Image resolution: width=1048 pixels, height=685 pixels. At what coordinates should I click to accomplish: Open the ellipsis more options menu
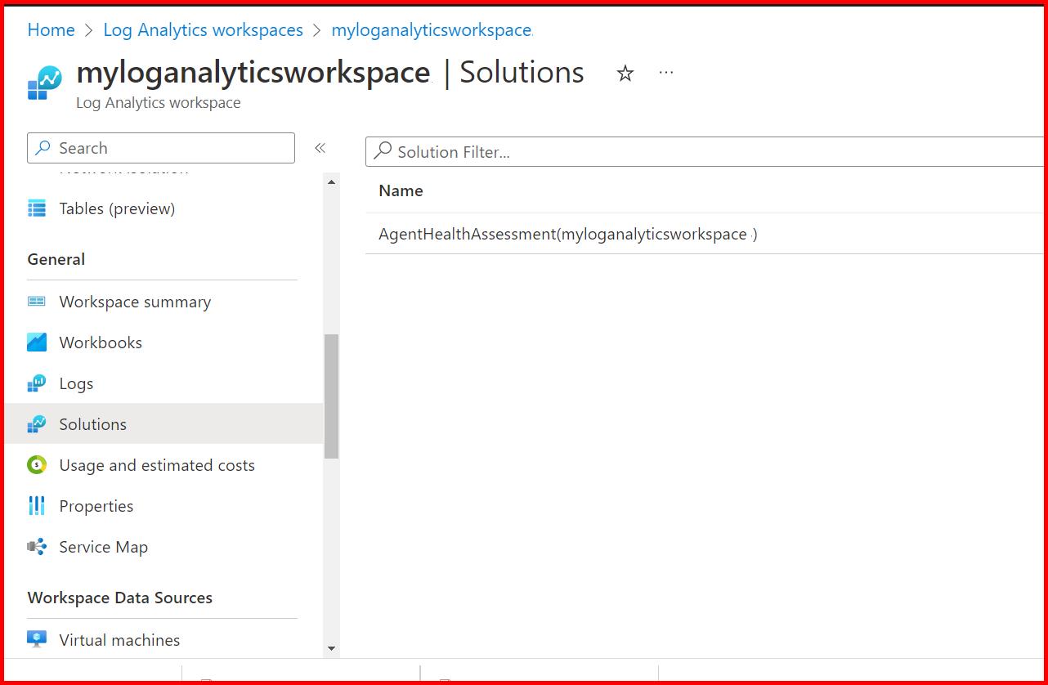[x=666, y=73]
